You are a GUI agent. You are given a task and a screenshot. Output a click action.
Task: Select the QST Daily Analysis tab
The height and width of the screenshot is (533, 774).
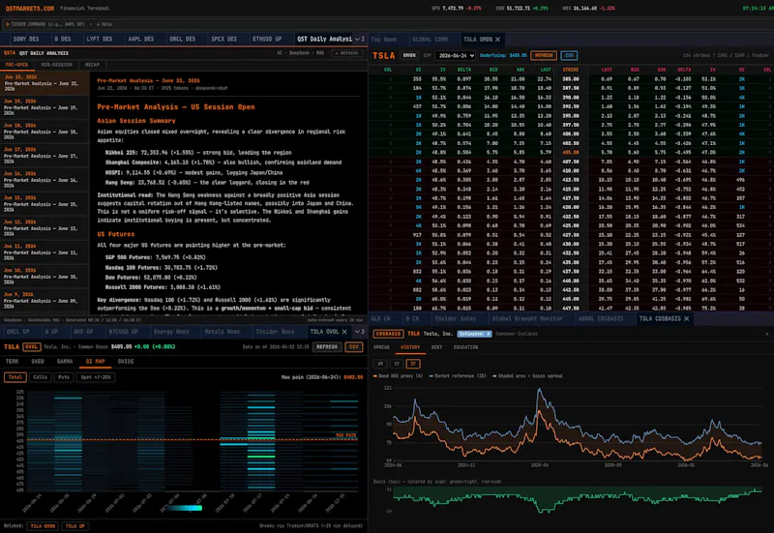(324, 39)
